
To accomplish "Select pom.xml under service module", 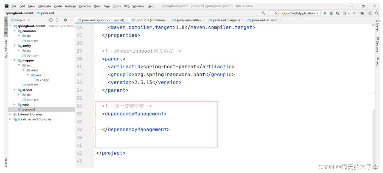I will tap(30, 100).
